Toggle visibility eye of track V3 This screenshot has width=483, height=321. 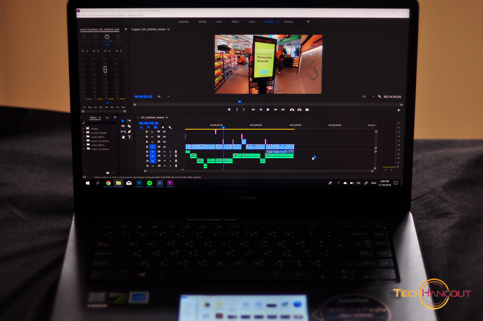pos(164,137)
